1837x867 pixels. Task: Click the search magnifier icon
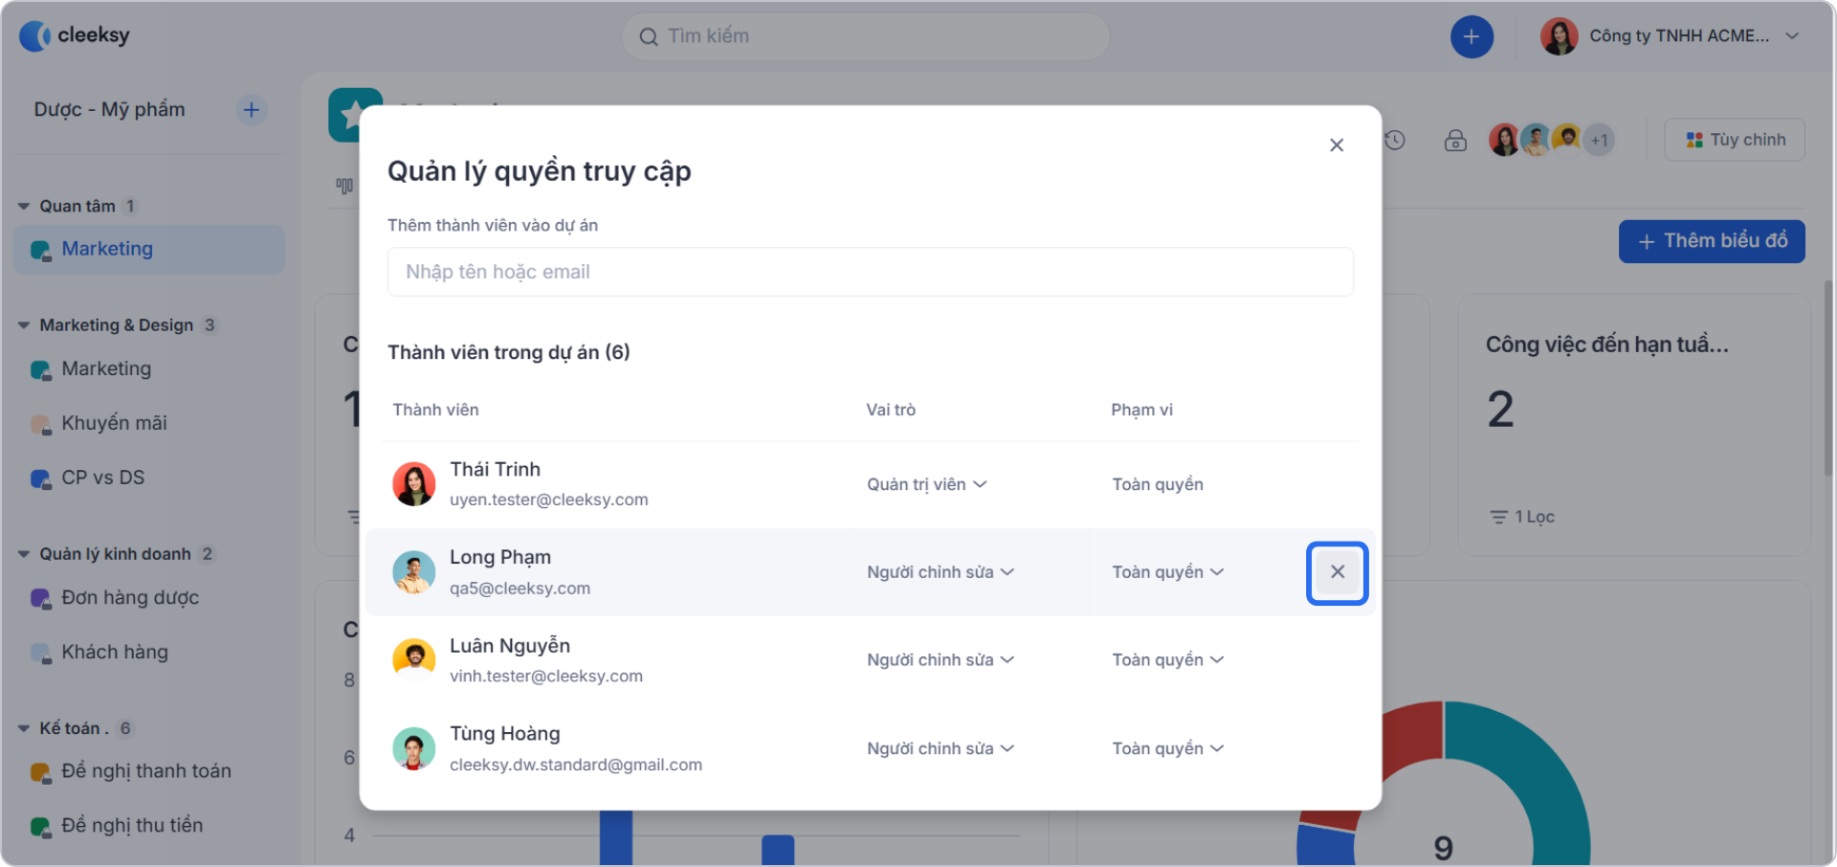click(649, 35)
